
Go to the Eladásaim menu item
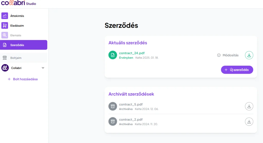17,26
